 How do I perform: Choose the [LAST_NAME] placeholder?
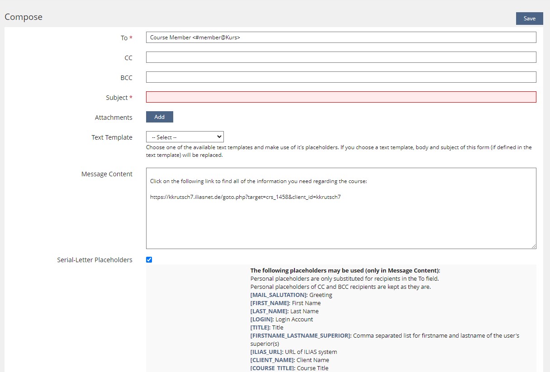click(x=269, y=311)
